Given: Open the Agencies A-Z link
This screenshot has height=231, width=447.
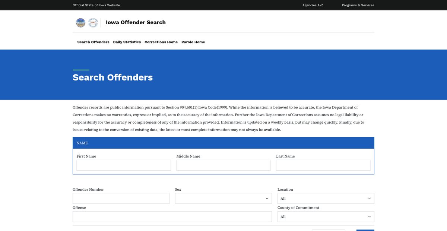Looking at the screenshot, I should tap(313, 5).
